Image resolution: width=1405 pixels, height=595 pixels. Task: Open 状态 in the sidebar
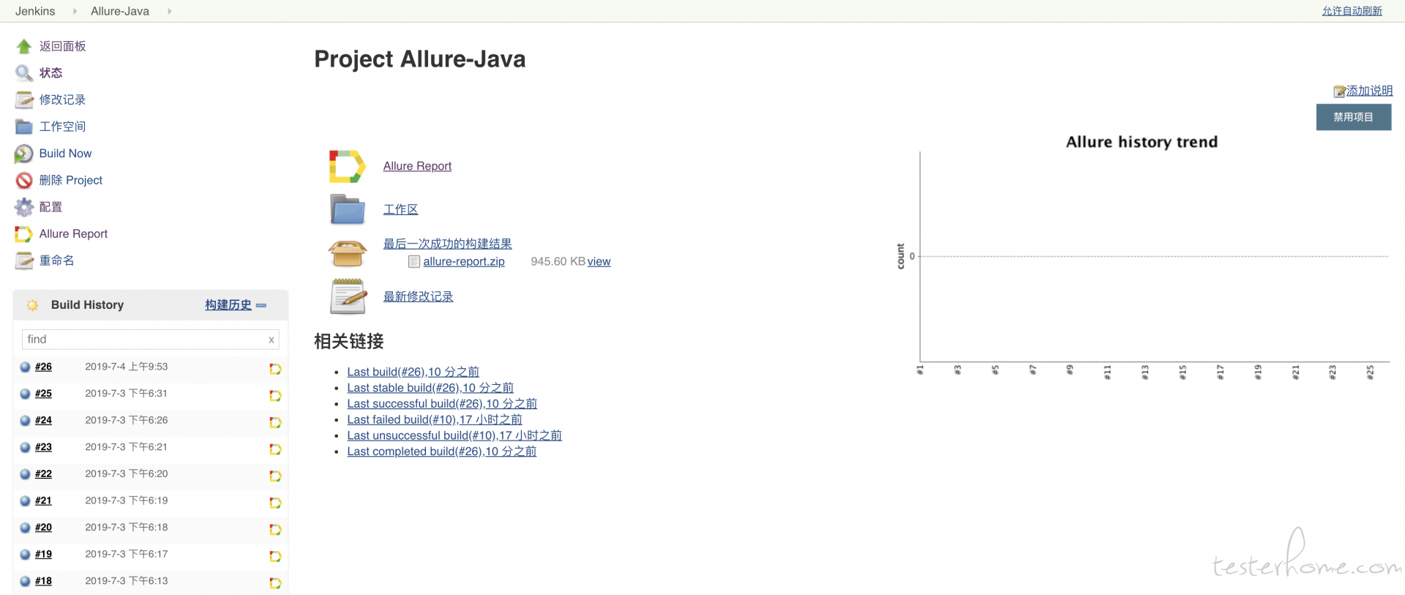[x=51, y=73]
